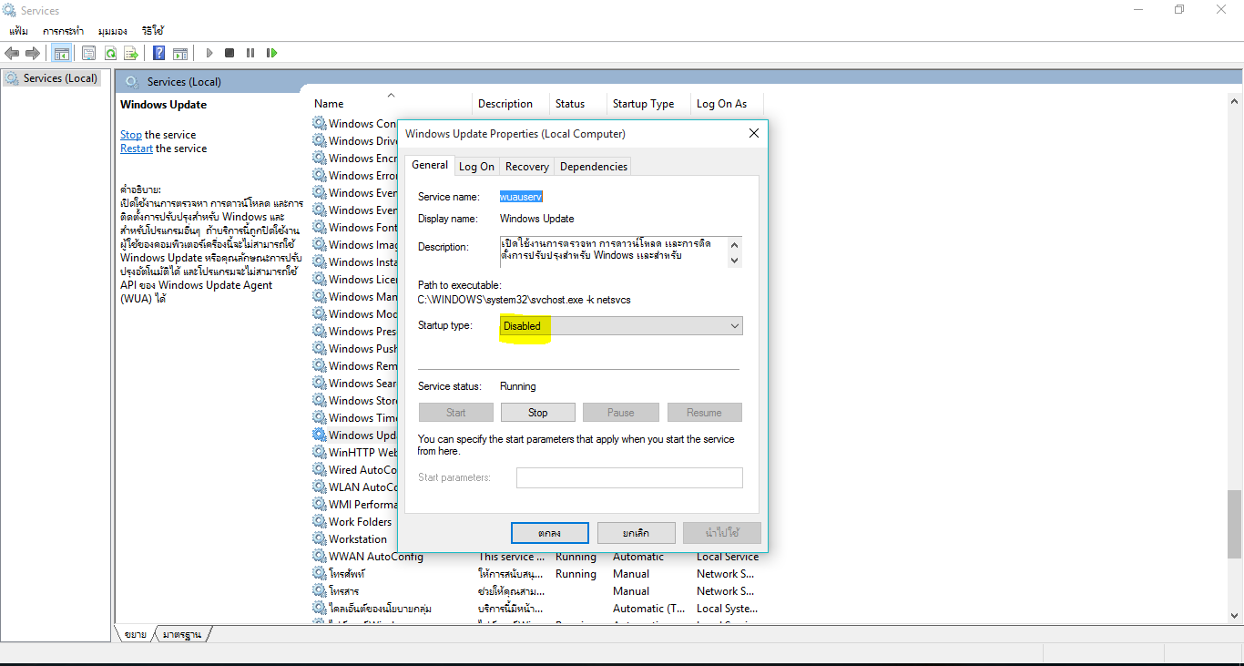Toggle the Show/Hide Console Tree icon
Viewport: 1244px width, 666px height.
tap(62, 53)
